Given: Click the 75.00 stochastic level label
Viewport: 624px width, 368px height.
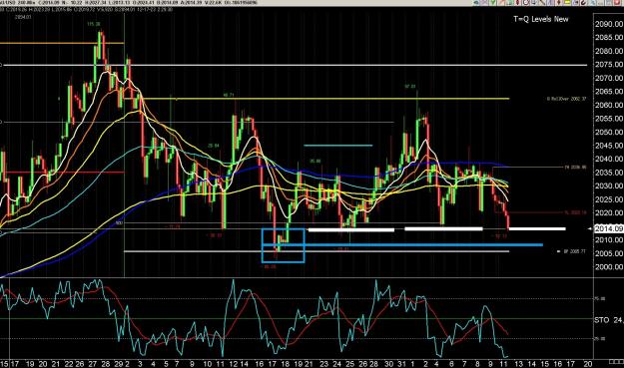Looking at the screenshot, I should [600, 299].
